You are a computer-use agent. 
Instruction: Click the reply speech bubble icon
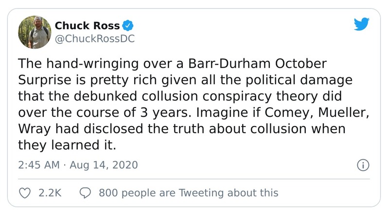click(x=85, y=193)
